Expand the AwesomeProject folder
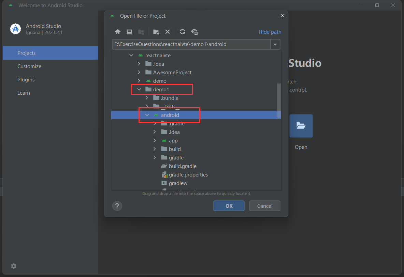Image resolution: width=404 pixels, height=277 pixels. (139, 72)
